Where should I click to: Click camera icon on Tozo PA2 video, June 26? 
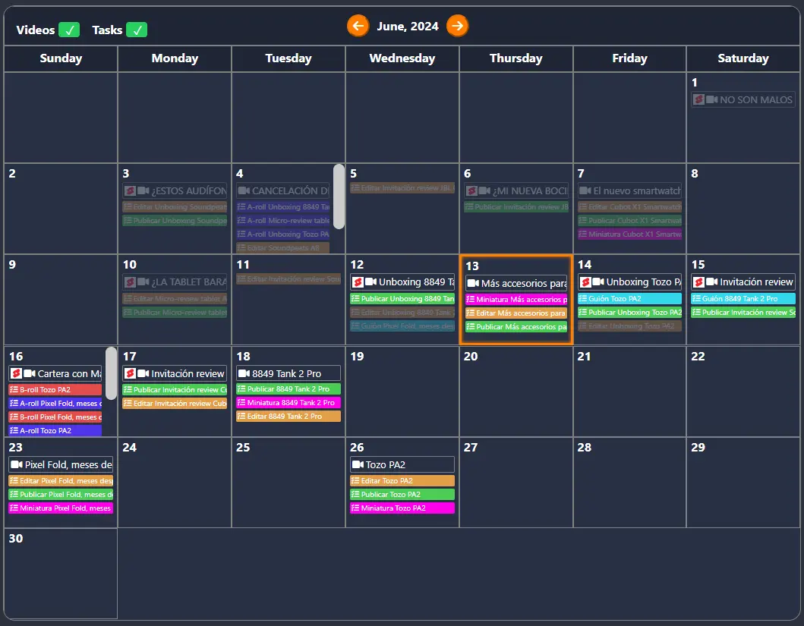pyautogui.click(x=357, y=464)
